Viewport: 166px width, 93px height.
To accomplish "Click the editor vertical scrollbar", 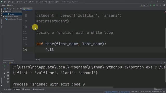I will click(165, 38).
